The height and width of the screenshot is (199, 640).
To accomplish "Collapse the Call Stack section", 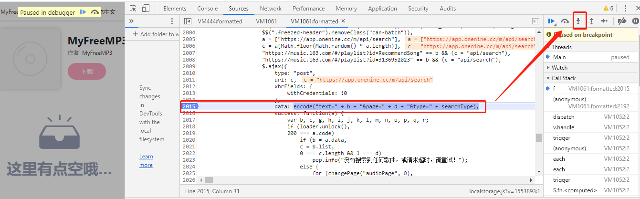I will click(x=592, y=78).
